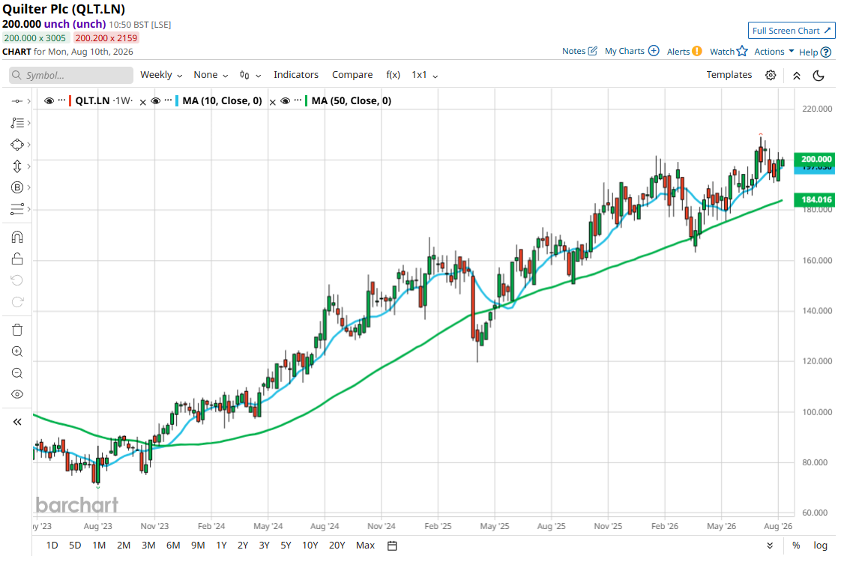Open the date range calendar icon

392,546
